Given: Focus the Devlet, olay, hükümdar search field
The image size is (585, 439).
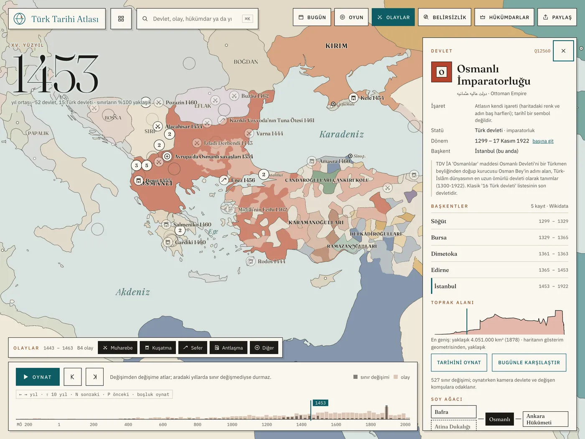Looking at the screenshot, I should click(x=197, y=19).
